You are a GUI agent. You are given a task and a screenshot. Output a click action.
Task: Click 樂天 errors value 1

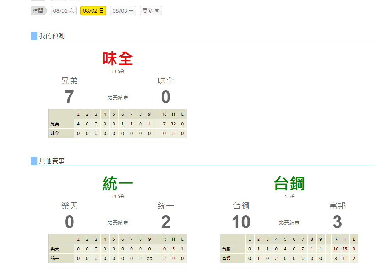point(182,249)
